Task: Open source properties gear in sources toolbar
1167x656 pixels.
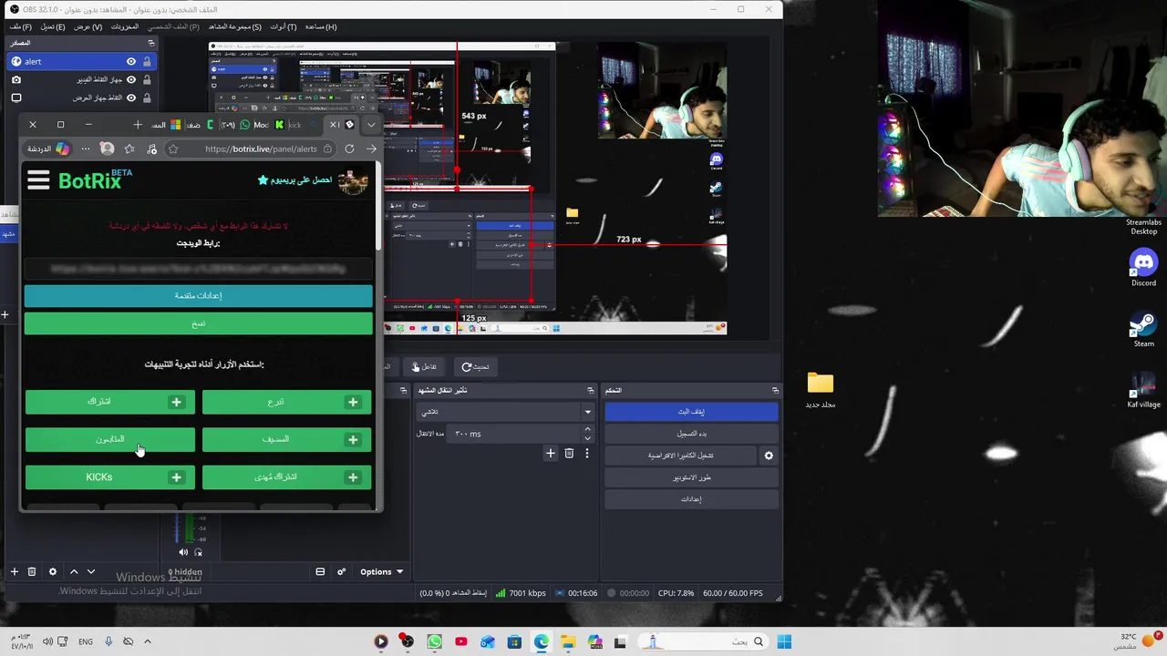Action: coord(52,571)
